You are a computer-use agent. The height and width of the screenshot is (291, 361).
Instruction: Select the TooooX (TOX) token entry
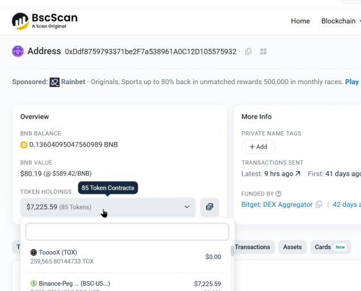tap(126, 257)
